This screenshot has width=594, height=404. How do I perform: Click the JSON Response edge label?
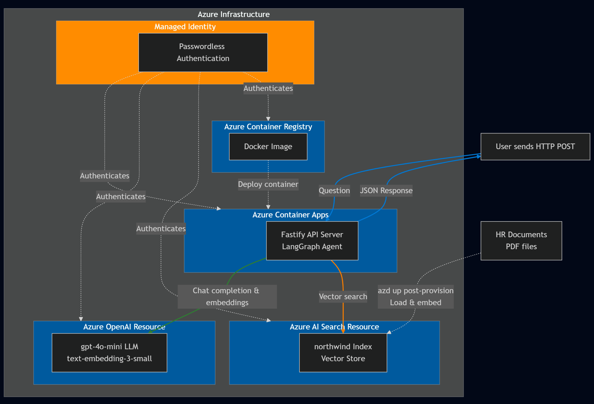[386, 191]
